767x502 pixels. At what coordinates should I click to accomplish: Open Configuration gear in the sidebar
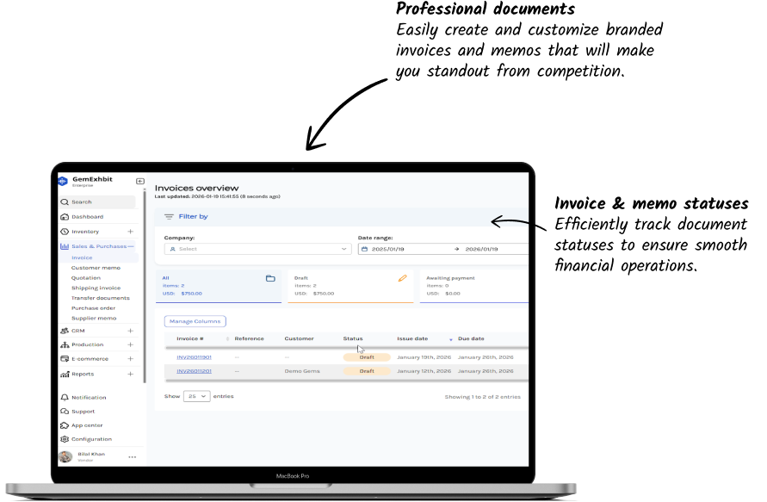pyautogui.click(x=65, y=439)
